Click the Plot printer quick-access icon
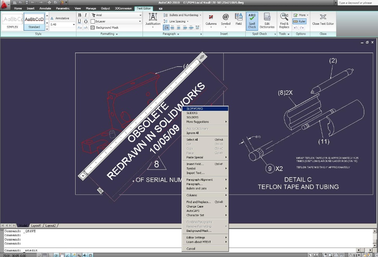 [x=50, y=3]
